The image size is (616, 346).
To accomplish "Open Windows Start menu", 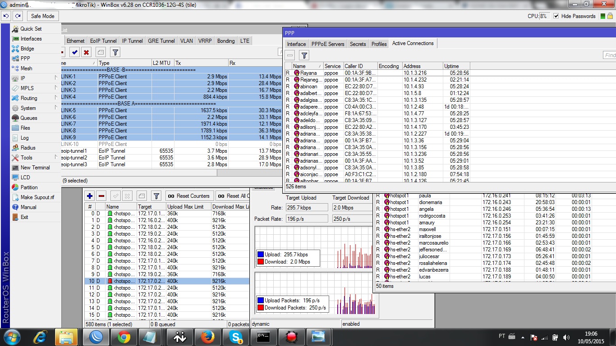I will coord(11,337).
